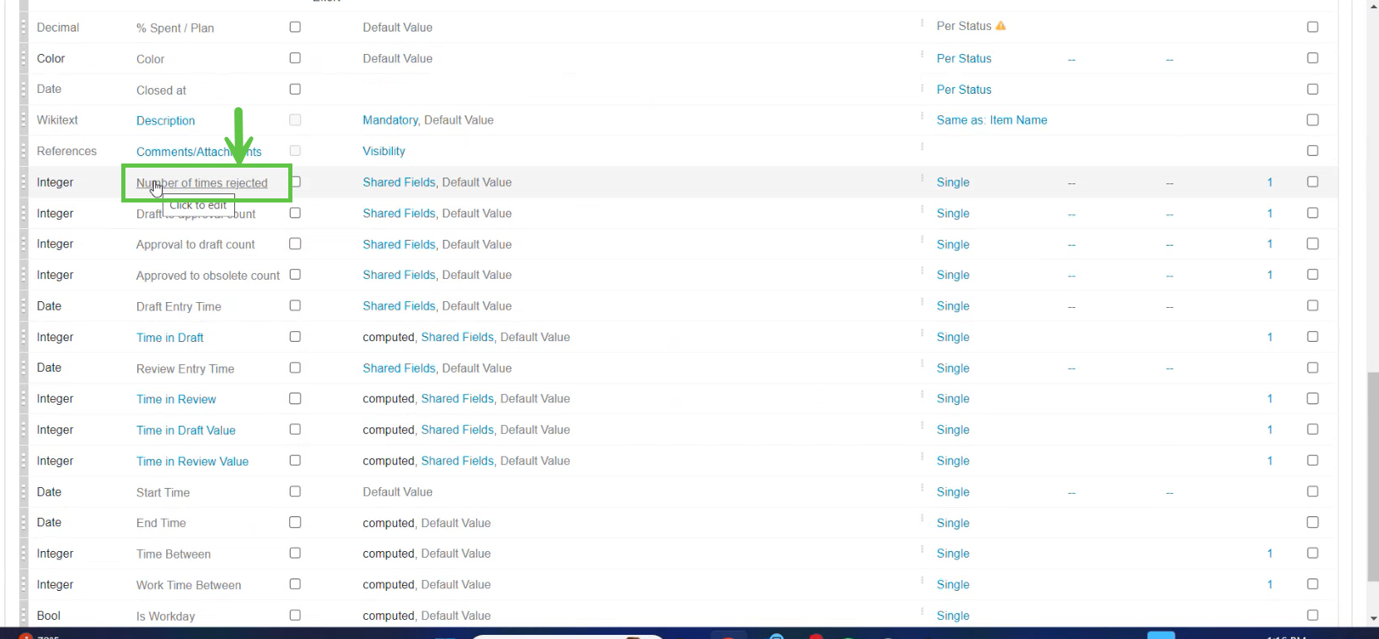Click the dotted grip before Same as: Item Name
The width and height of the screenshot is (1379, 639).
click(922, 117)
